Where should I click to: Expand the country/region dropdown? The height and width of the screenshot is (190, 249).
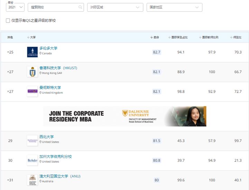pyautogui.click(x=174, y=7)
